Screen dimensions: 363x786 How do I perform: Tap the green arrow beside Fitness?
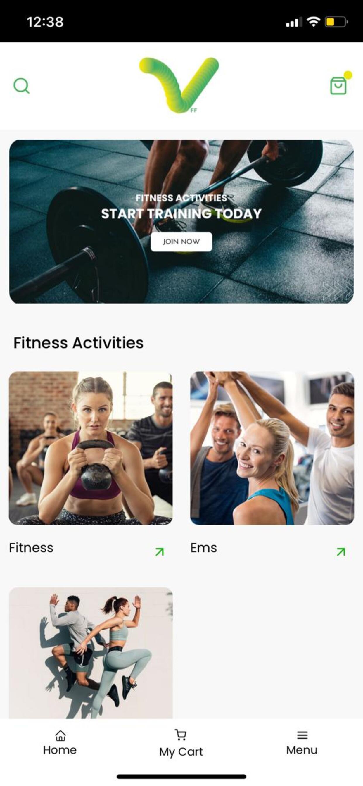160,552
